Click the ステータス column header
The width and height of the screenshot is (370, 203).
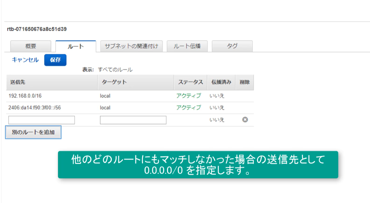click(x=191, y=82)
